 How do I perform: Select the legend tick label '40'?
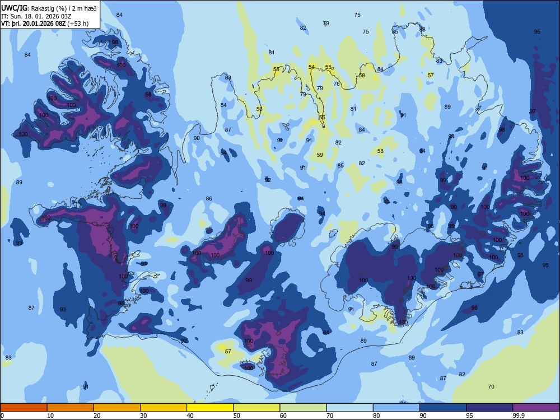tap(190, 416)
